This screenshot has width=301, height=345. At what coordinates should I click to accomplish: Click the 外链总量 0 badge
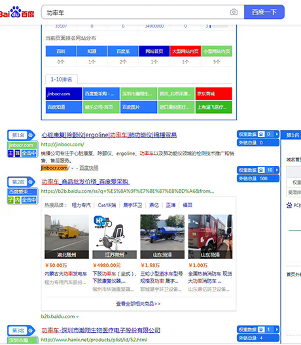coord(258,142)
